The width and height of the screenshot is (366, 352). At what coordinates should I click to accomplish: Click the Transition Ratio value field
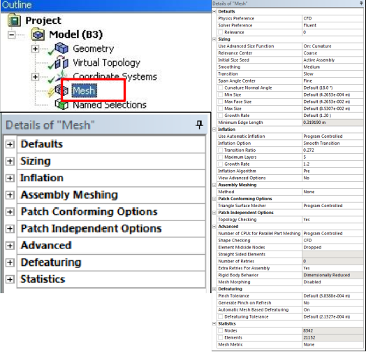(x=332, y=150)
